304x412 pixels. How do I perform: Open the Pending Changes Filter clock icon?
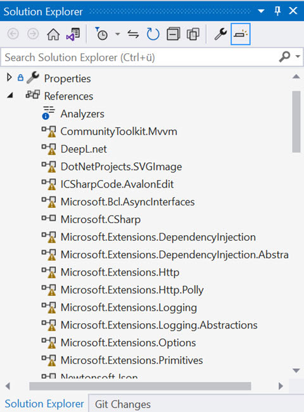pos(101,34)
